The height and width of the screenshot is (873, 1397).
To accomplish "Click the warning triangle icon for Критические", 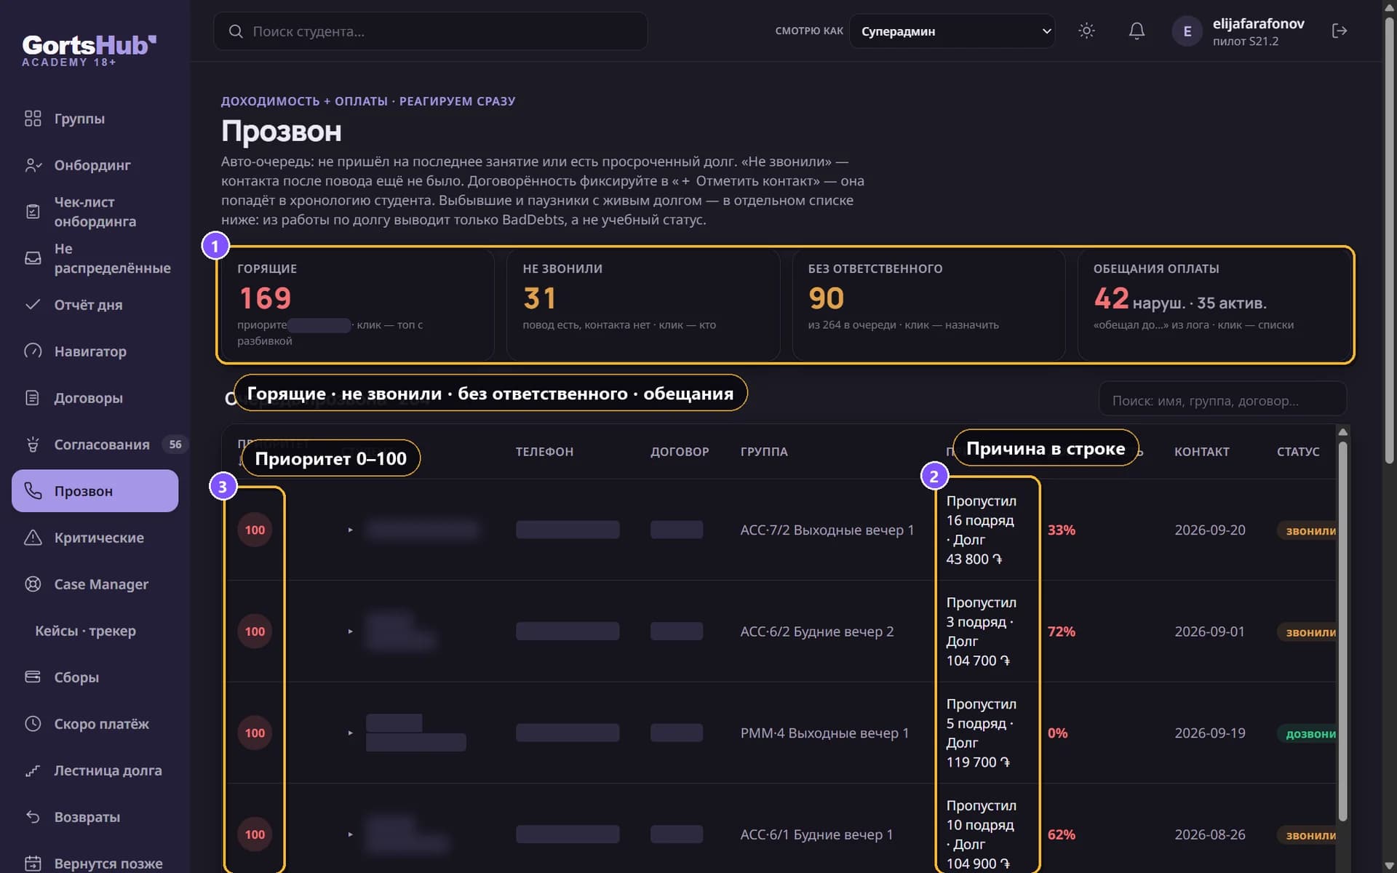I will (33, 537).
